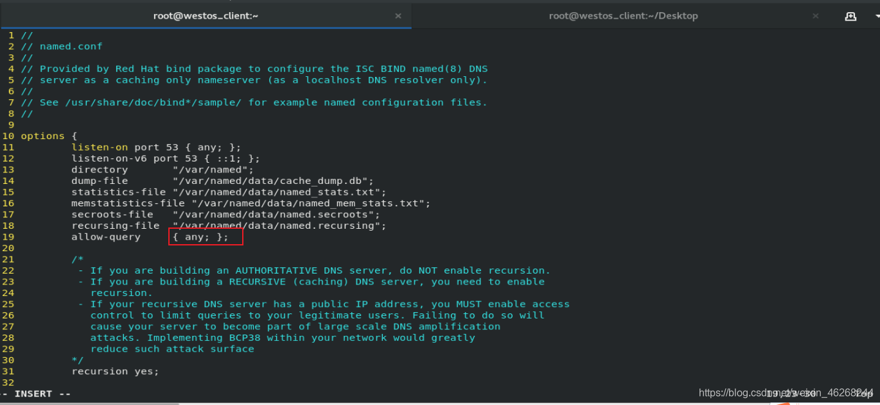This screenshot has width=880, height=405.
Task: Click the '// named.conf' comment line
Action: [x=62, y=46]
